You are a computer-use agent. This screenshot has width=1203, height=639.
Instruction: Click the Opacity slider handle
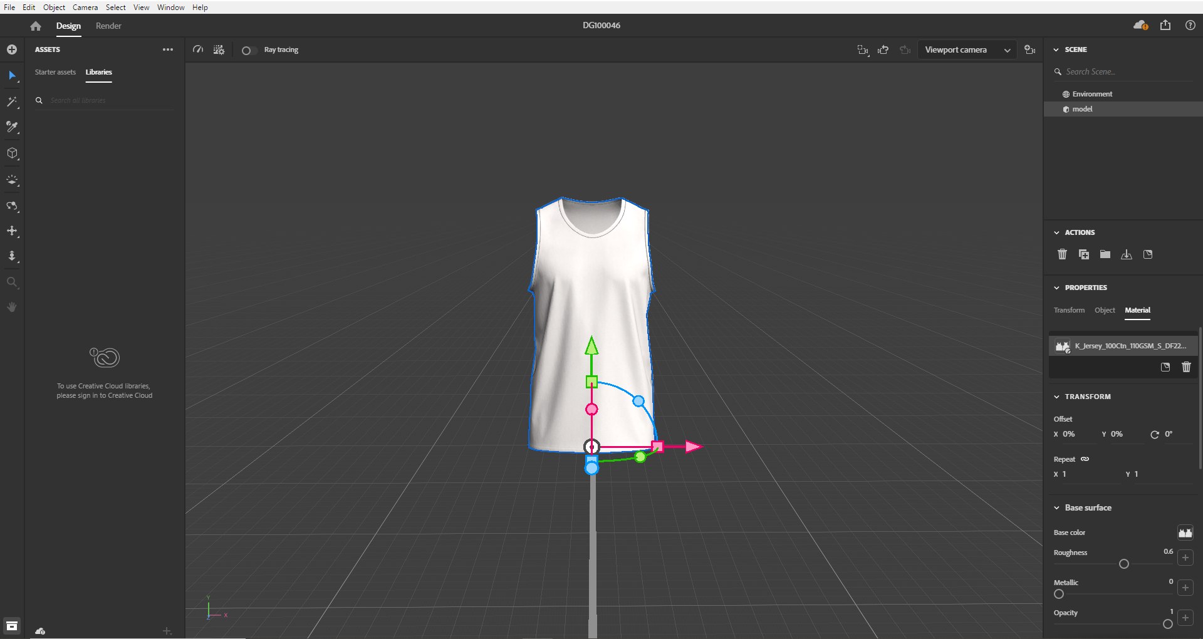pyautogui.click(x=1168, y=624)
